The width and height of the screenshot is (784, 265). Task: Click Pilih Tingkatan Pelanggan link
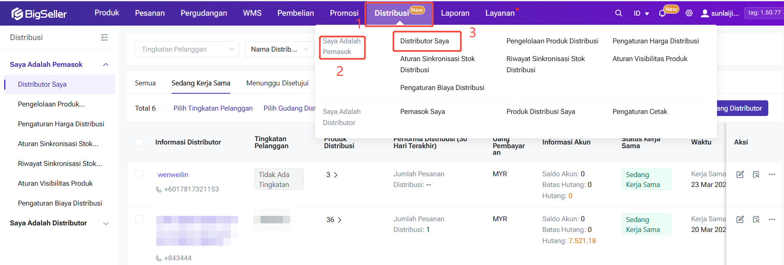coord(213,108)
